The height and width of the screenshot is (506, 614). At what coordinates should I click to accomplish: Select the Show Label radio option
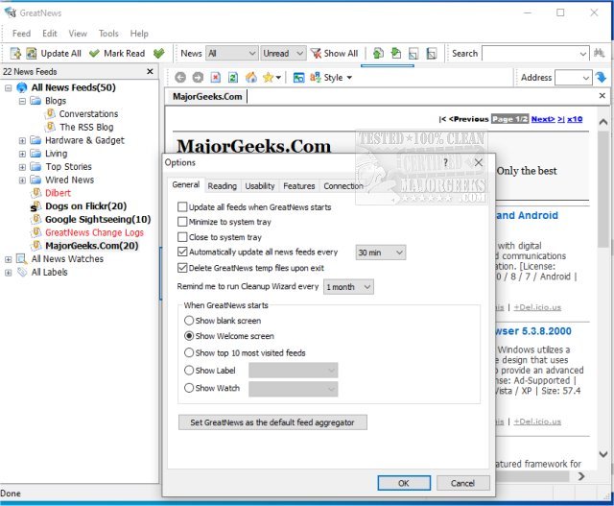click(189, 370)
